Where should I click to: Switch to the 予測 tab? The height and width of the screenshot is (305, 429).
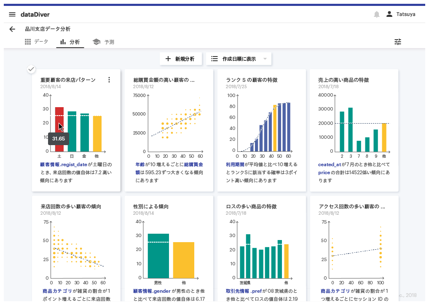[x=104, y=42]
